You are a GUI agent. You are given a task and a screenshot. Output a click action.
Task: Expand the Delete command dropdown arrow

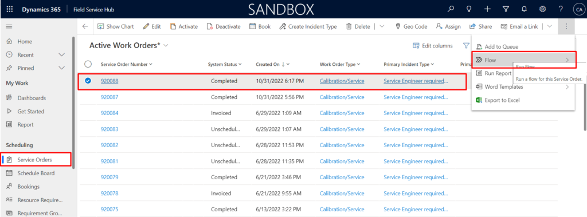pos(381,26)
